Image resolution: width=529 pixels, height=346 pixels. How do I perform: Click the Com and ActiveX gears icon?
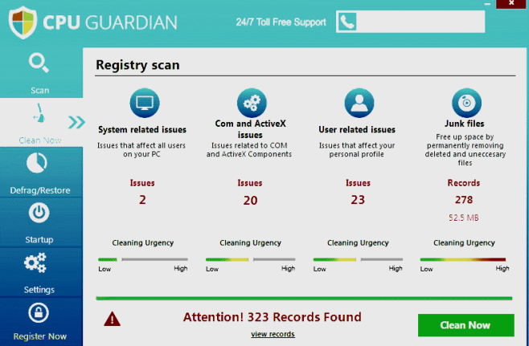251,103
